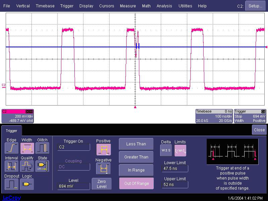This screenshot has height=201, width=268.
Task: Open the Trigger On source dropdown
Action: pyautogui.click(x=73, y=147)
